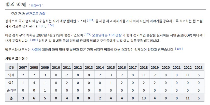Click the 약제 value 5 under 2023
Image resolution: width=210 pixels, height=105 pixels.
199,75
